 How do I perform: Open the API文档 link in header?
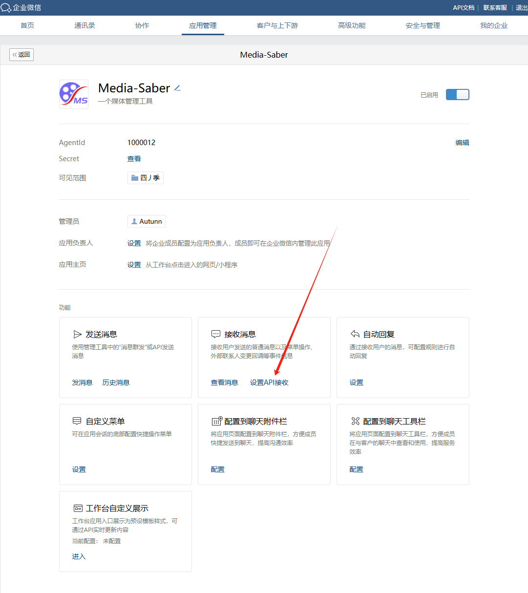[464, 8]
